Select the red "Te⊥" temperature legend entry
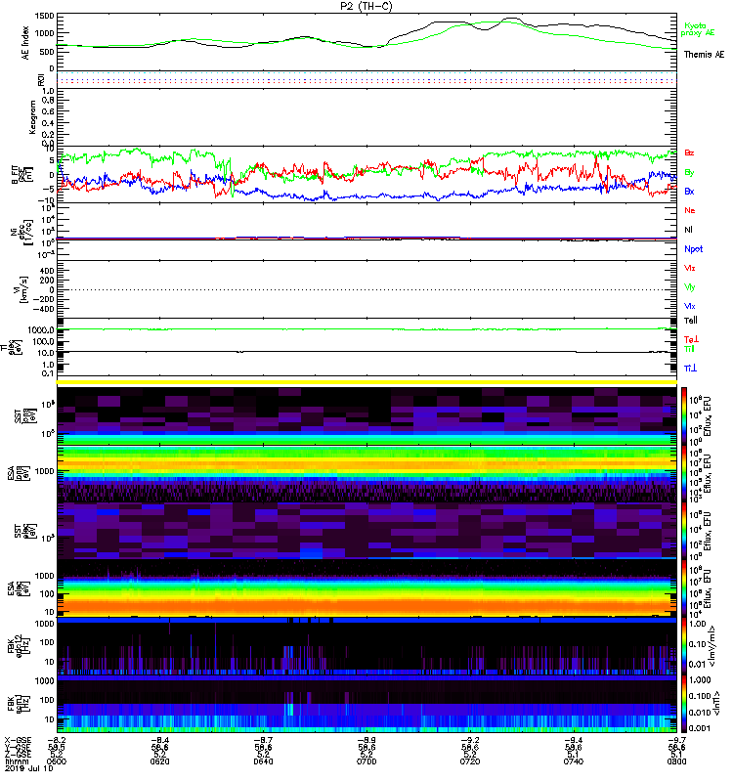Viewport: 733px width, 782px height. pyautogui.click(x=691, y=339)
